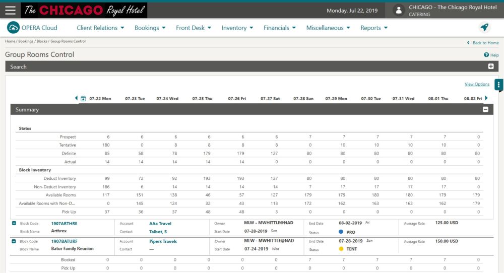Click the Client Relations dropdown arrow
The width and height of the screenshot is (504, 273).
click(122, 28)
